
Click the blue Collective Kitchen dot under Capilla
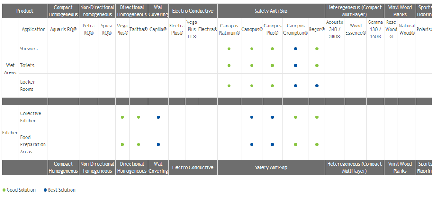point(158,117)
